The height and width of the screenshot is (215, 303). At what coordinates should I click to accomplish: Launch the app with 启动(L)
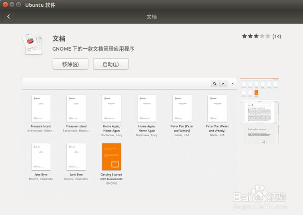[x=110, y=64]
